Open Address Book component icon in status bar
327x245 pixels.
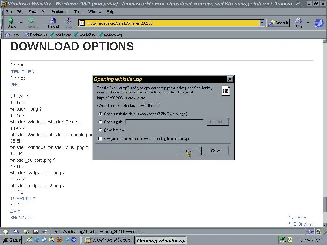click(x=36, y=232)
